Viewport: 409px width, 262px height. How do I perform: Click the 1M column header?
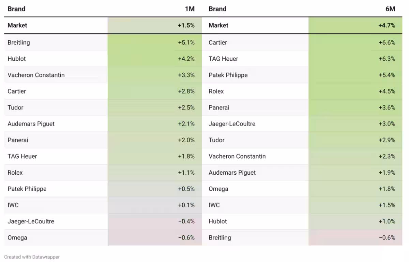click(x=190, y=9)
